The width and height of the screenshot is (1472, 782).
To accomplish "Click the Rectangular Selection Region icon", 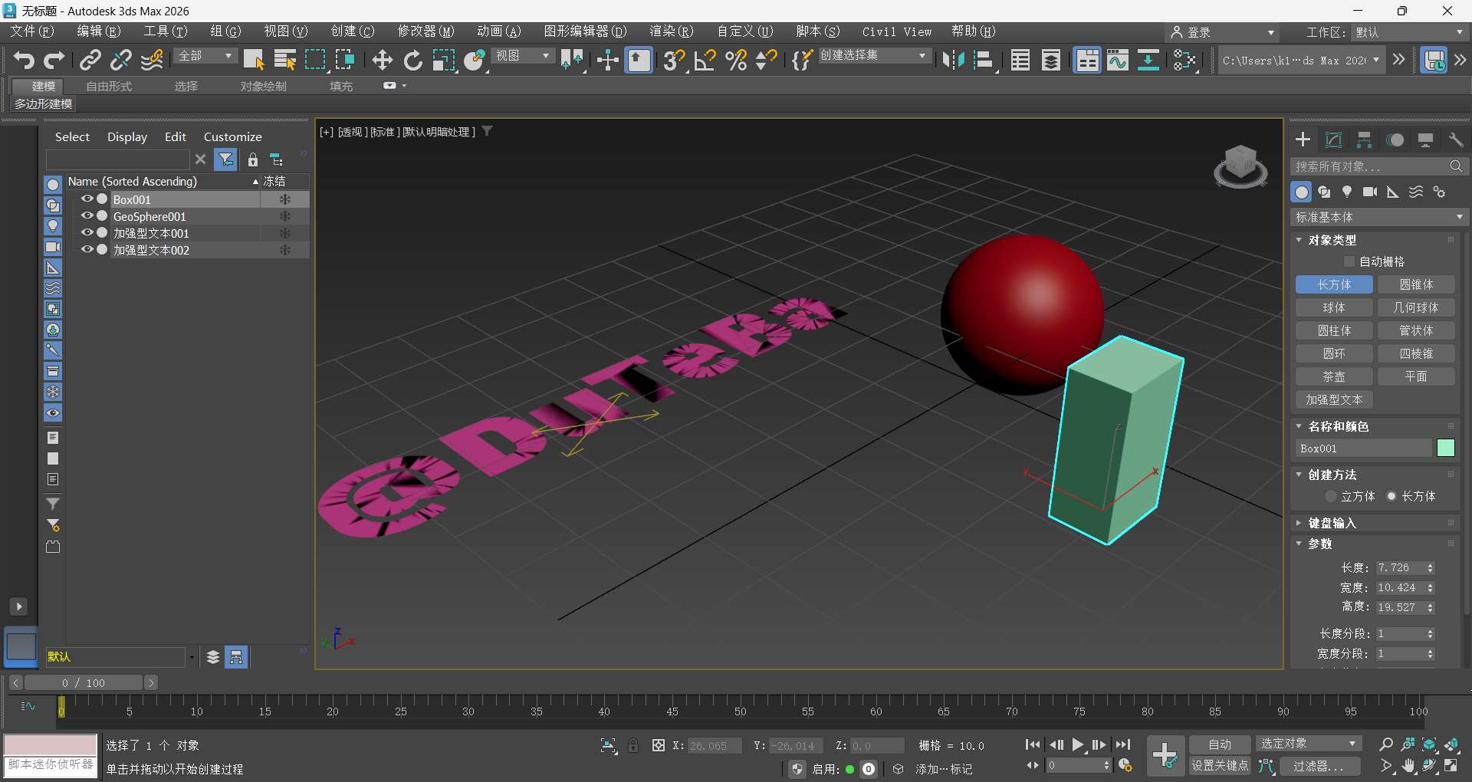I will click(315, 60).
